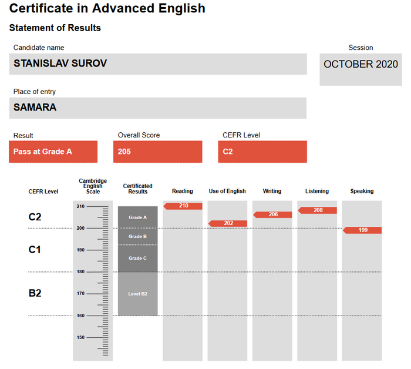Select the Session label
Image resolution: width=411 pixels, height=369 pixels.
point(361,48)
